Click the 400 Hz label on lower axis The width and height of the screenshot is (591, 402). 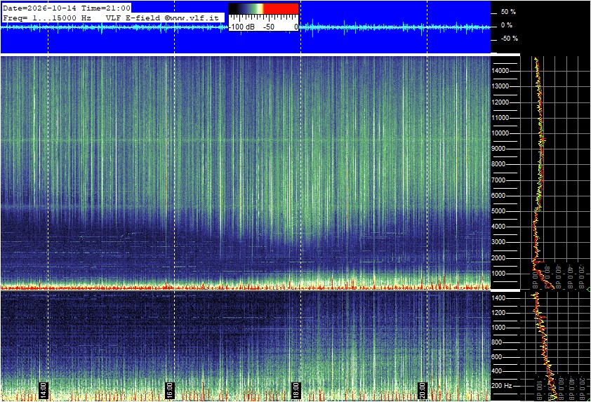(x=497, y=372)
